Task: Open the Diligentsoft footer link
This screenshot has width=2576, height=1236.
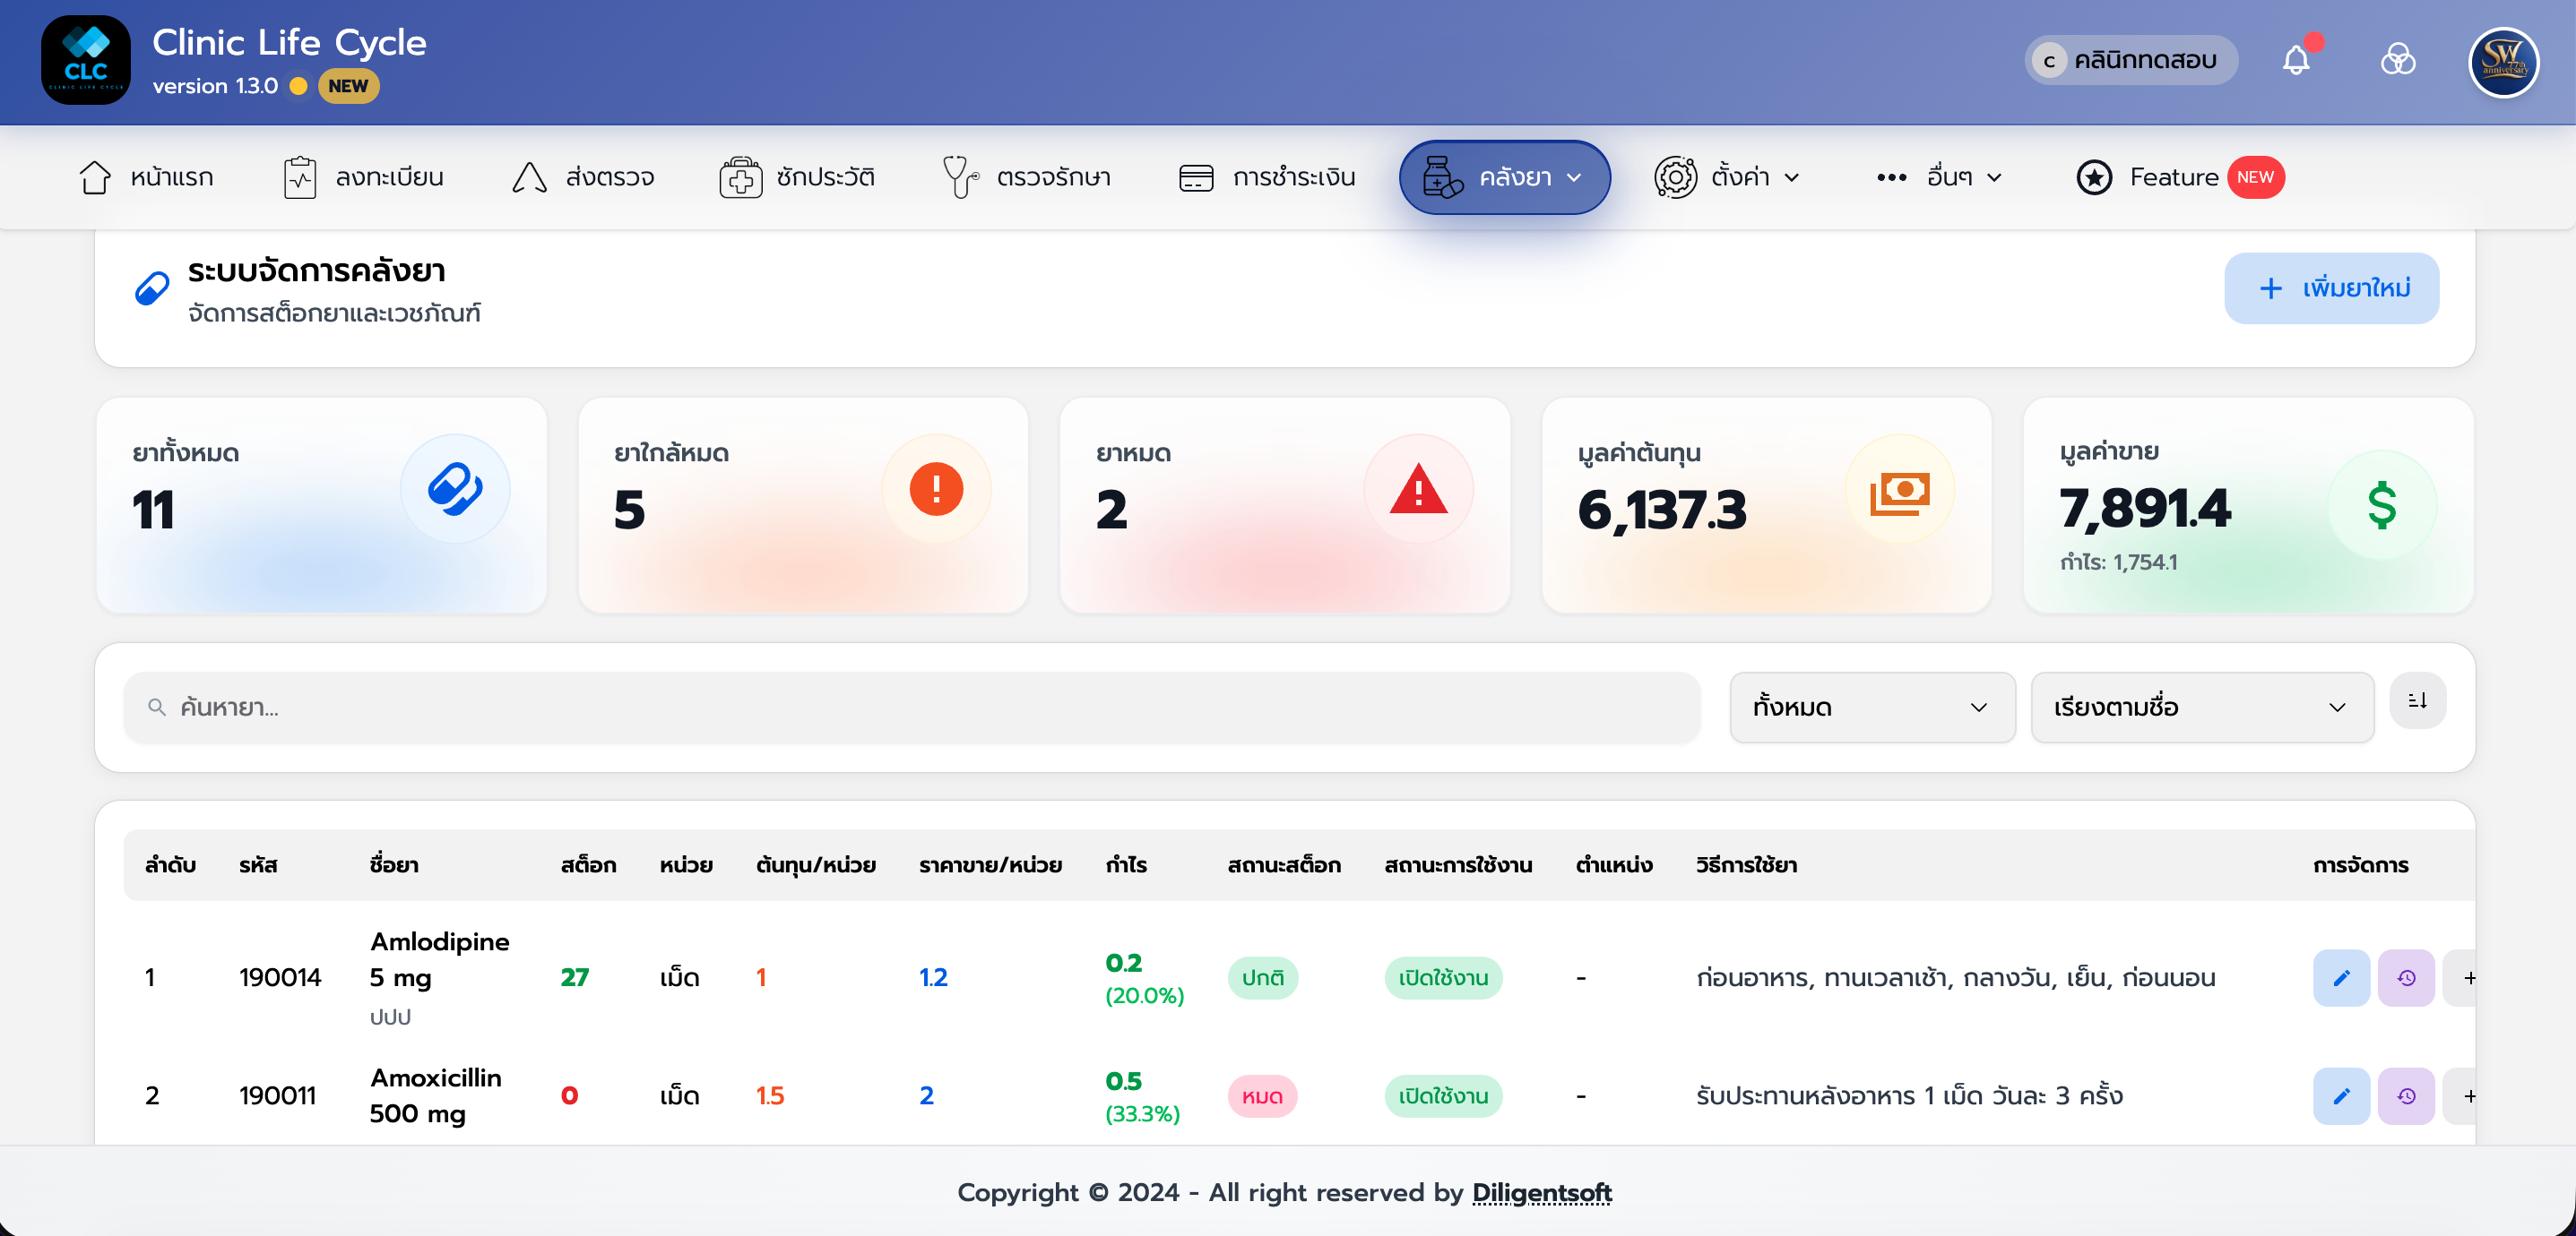Action: pyautogui.click(x=1541, y=1193)
